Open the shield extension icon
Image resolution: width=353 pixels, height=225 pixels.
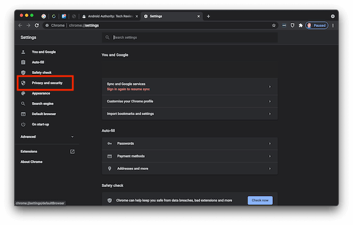292,25
